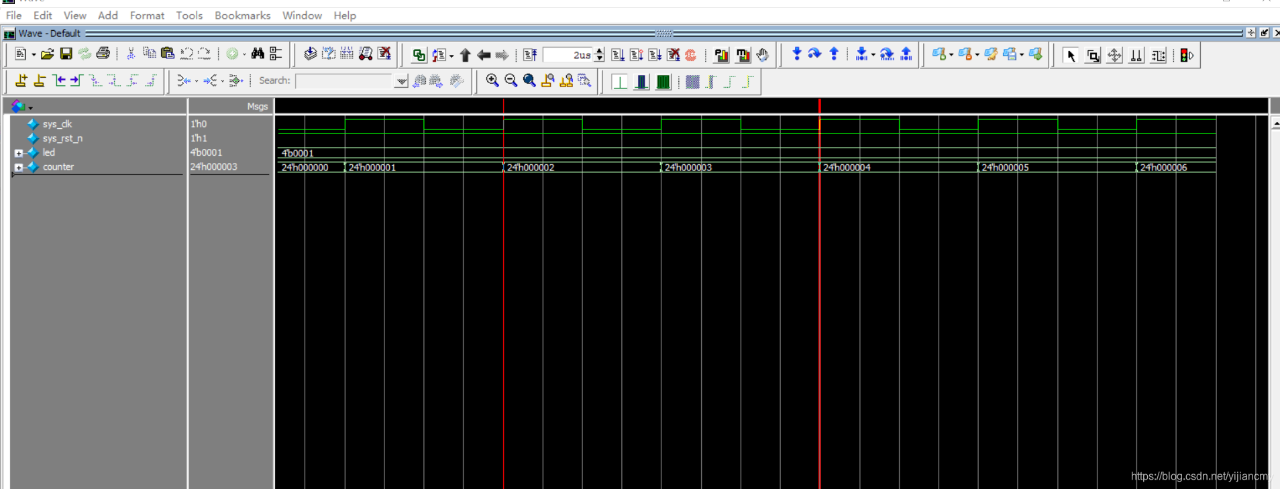
Task: Print using the printer icon
Action: pos(103,54)
